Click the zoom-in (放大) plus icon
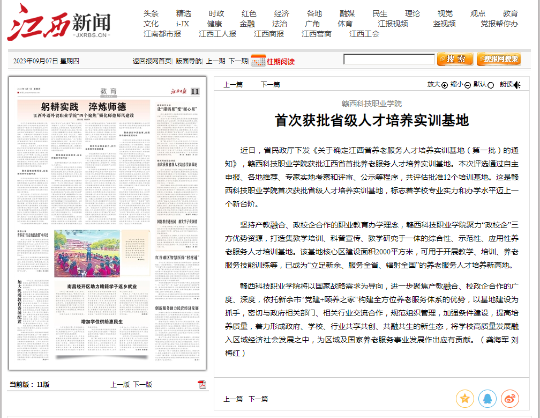 [444, 85]
